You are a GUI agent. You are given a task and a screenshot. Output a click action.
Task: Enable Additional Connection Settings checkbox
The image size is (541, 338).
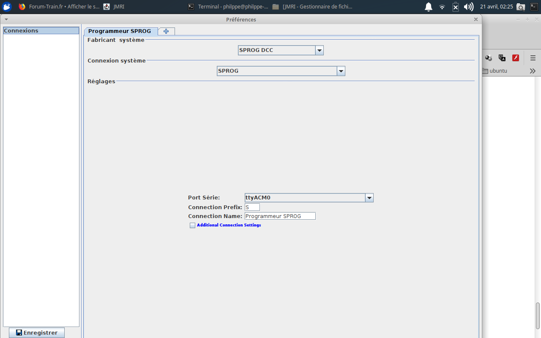[193, 225]
